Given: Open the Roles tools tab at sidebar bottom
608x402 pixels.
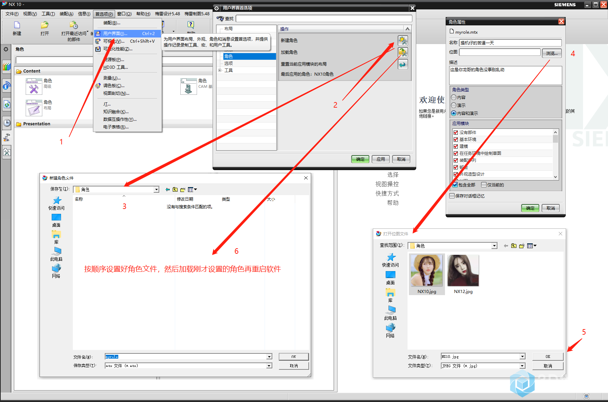Looking at the screenshot, I should (x=7, y=152).
